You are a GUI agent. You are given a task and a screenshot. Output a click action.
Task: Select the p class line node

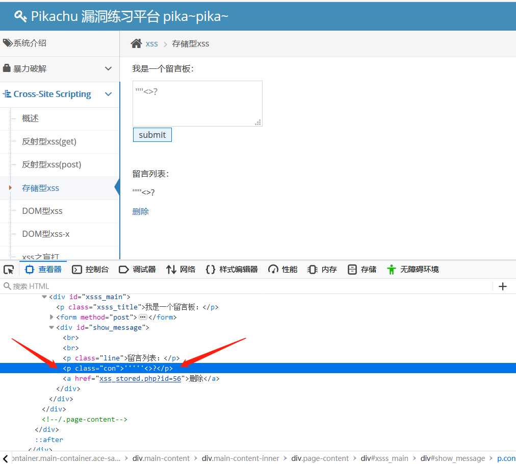121,358
